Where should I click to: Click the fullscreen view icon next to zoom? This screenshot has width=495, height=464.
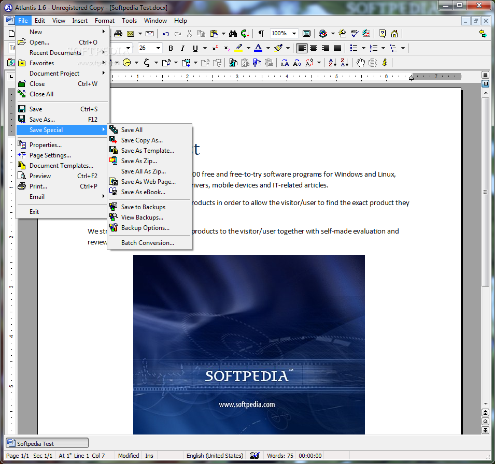(x=306, y=34)
